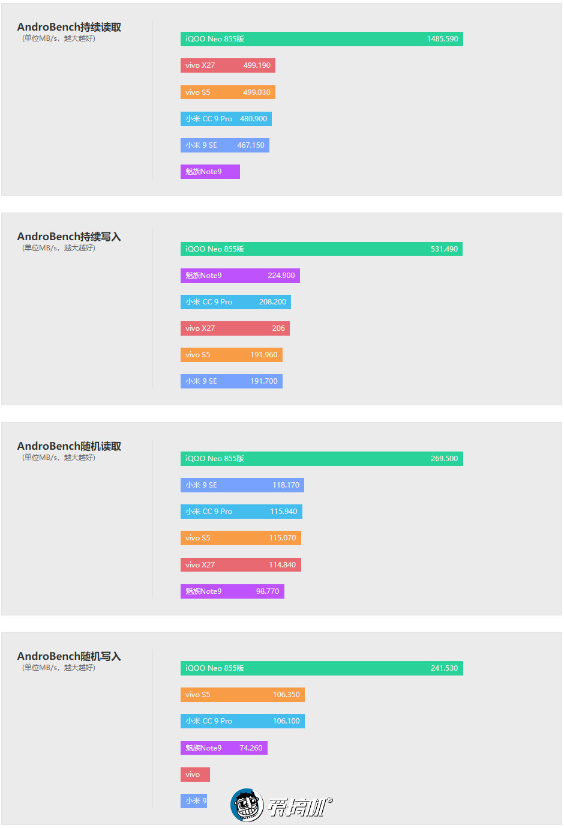The height and width of the screenshot is (828, 564).
Task: Click the 魅族Note9 224.900 bar
Action: click(x=240, y=276)
